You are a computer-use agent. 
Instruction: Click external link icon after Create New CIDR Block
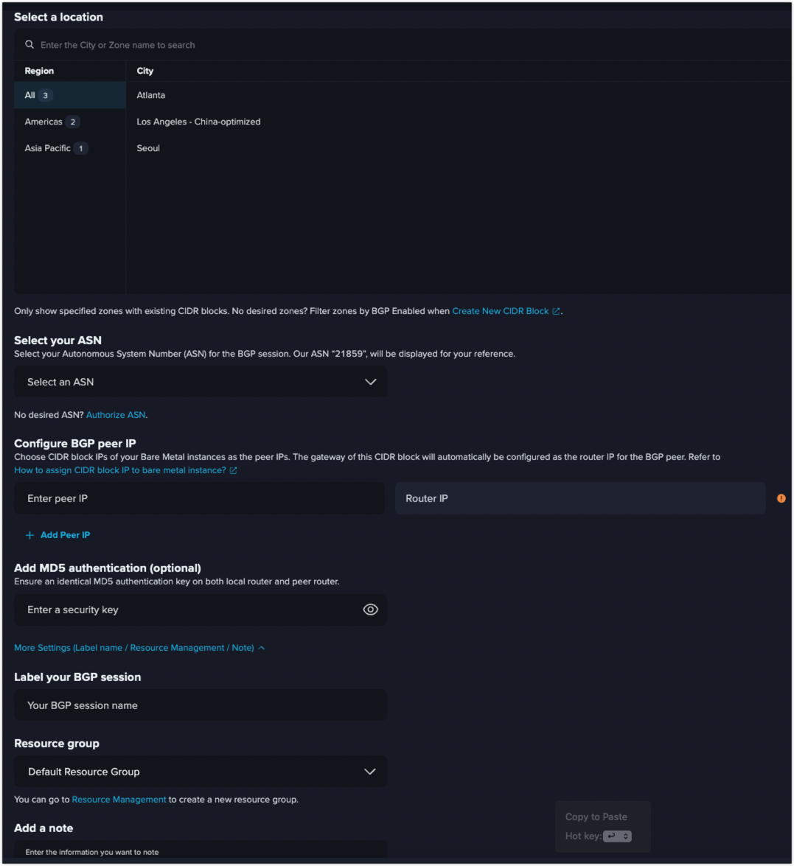(556, 311)
